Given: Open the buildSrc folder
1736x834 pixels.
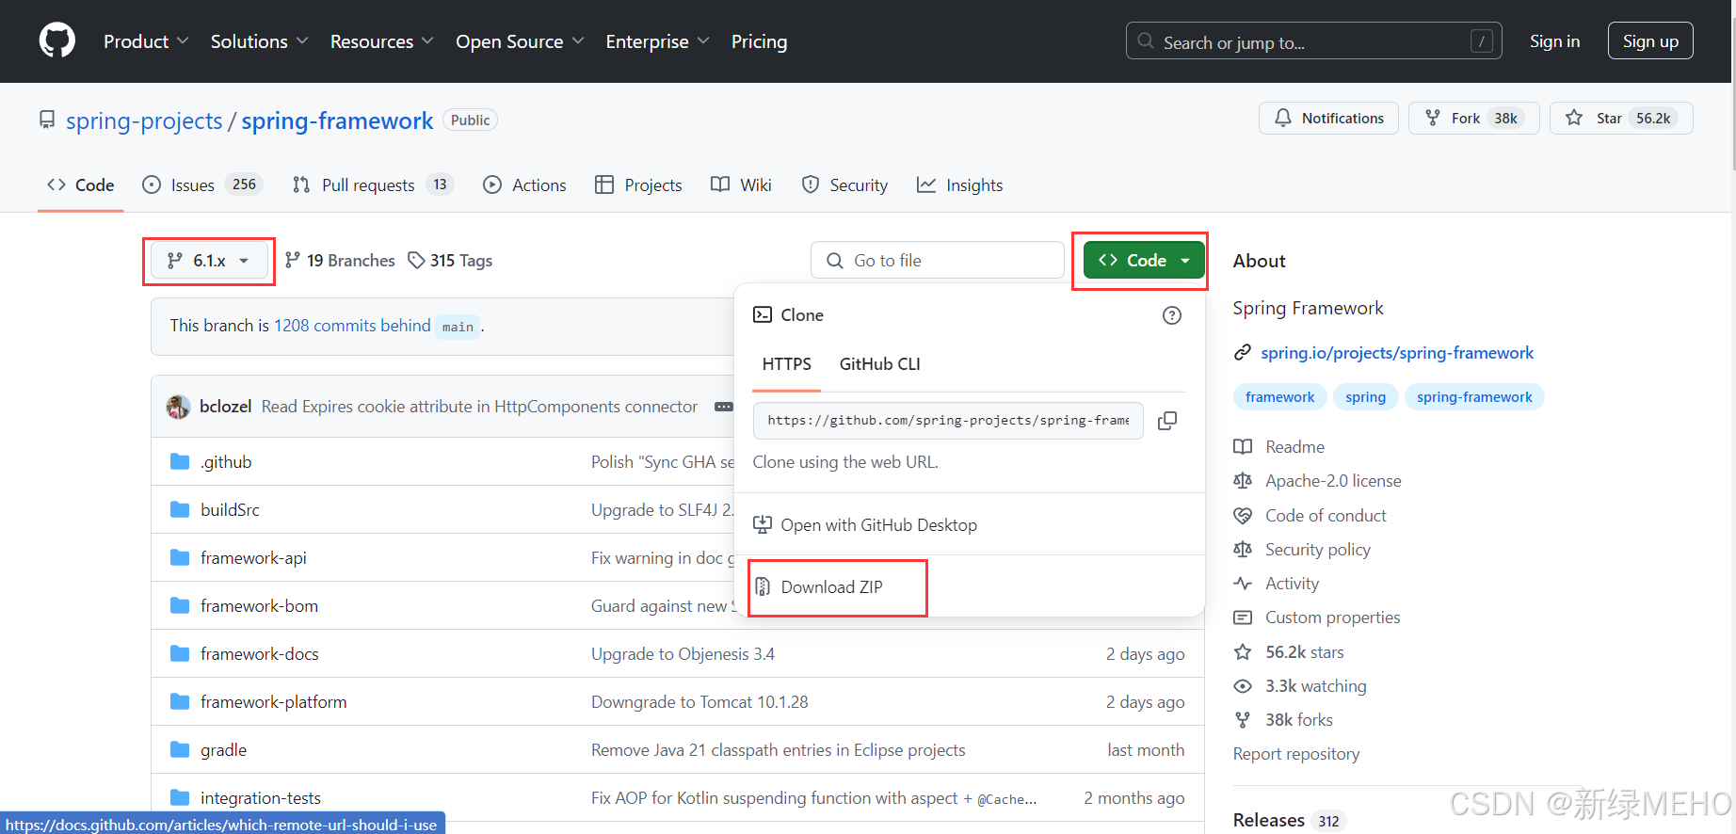Looking at the screenshot, I should coord(230,510).
